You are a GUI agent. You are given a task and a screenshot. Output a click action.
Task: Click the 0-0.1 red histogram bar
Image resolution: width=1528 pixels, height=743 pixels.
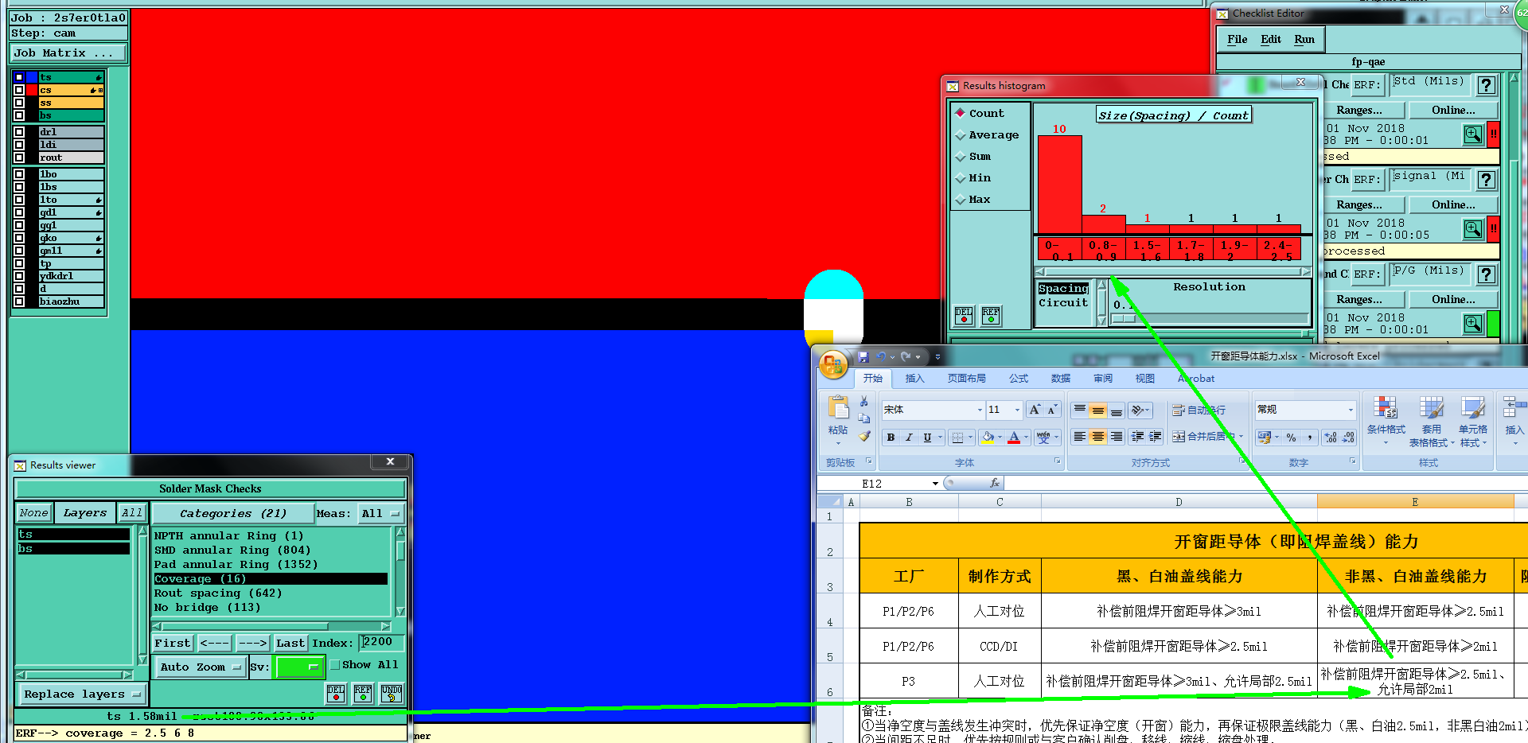[1059, 184]
